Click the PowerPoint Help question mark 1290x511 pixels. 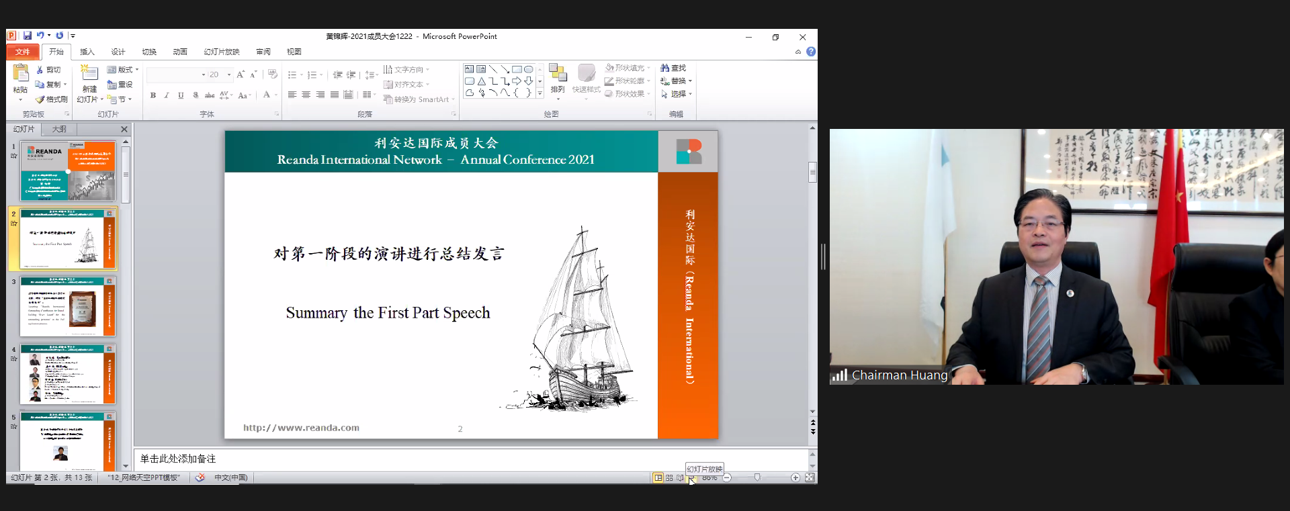(x=811, y=52)
